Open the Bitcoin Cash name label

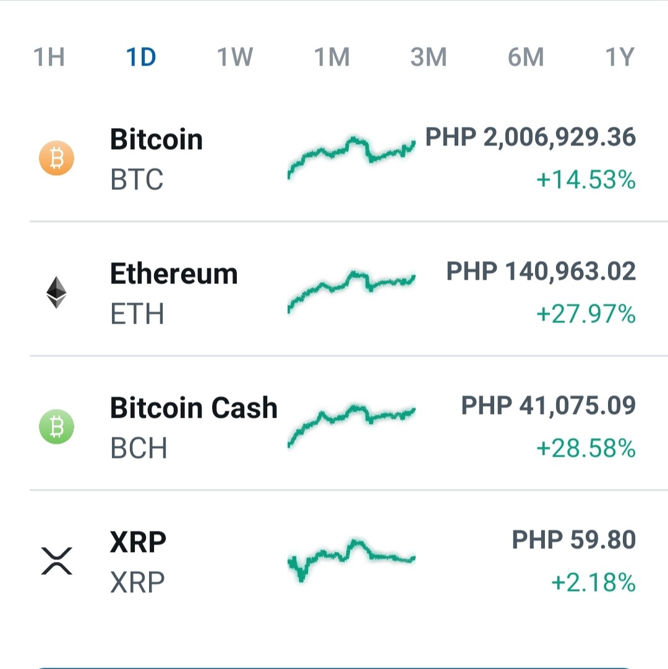tap(194, 407)
